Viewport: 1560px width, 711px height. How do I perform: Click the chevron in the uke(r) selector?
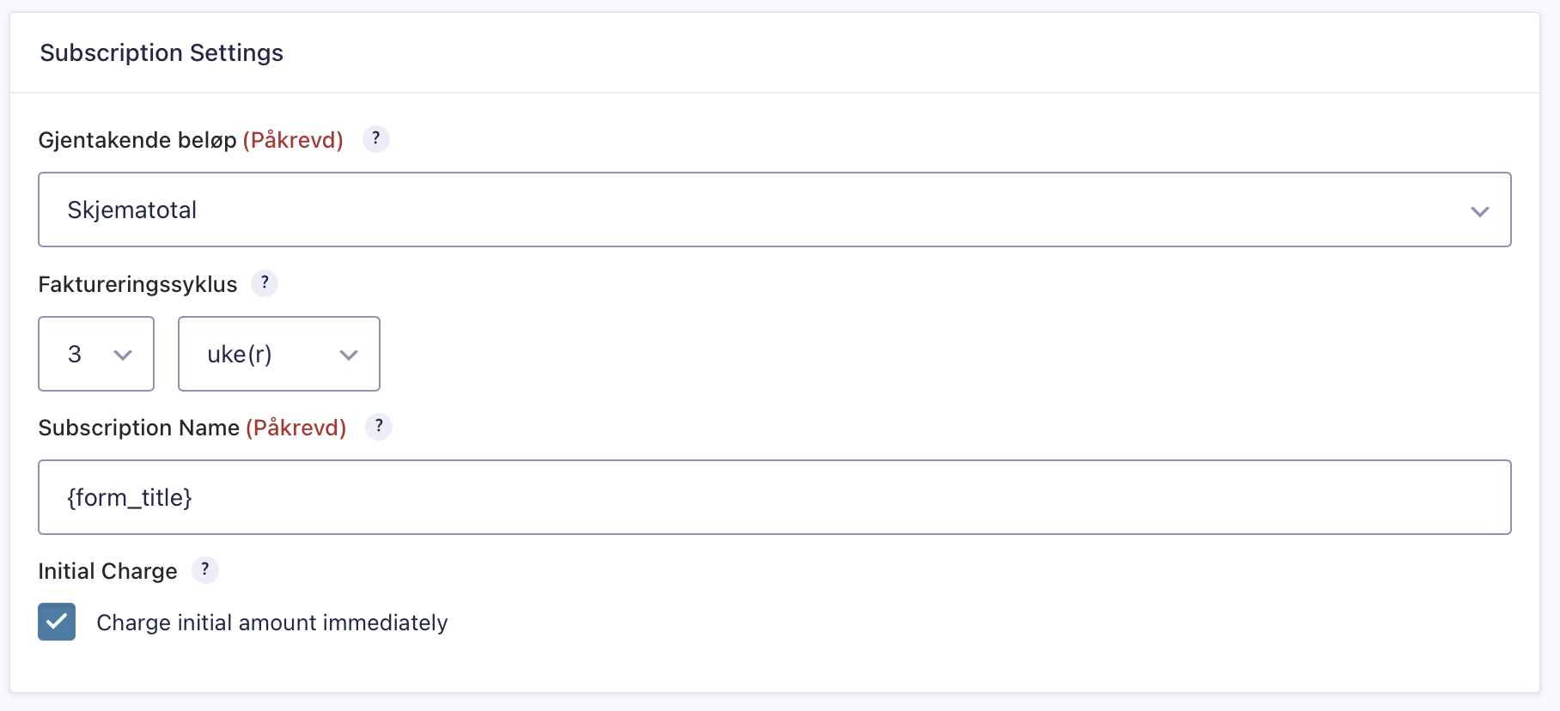pos(348,355)
